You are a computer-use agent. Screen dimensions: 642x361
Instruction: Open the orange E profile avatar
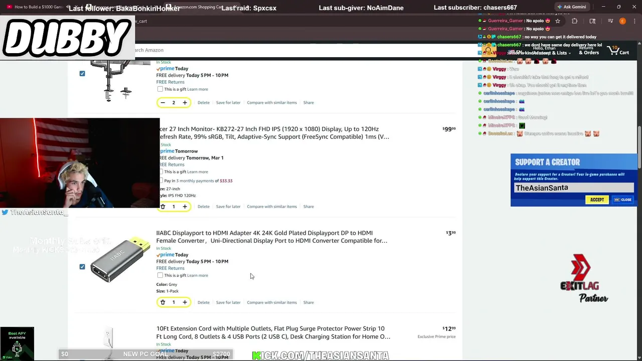coord(622,21)
